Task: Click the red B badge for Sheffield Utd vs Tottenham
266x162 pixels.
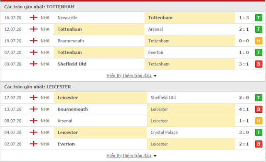Action: point(259,64)
